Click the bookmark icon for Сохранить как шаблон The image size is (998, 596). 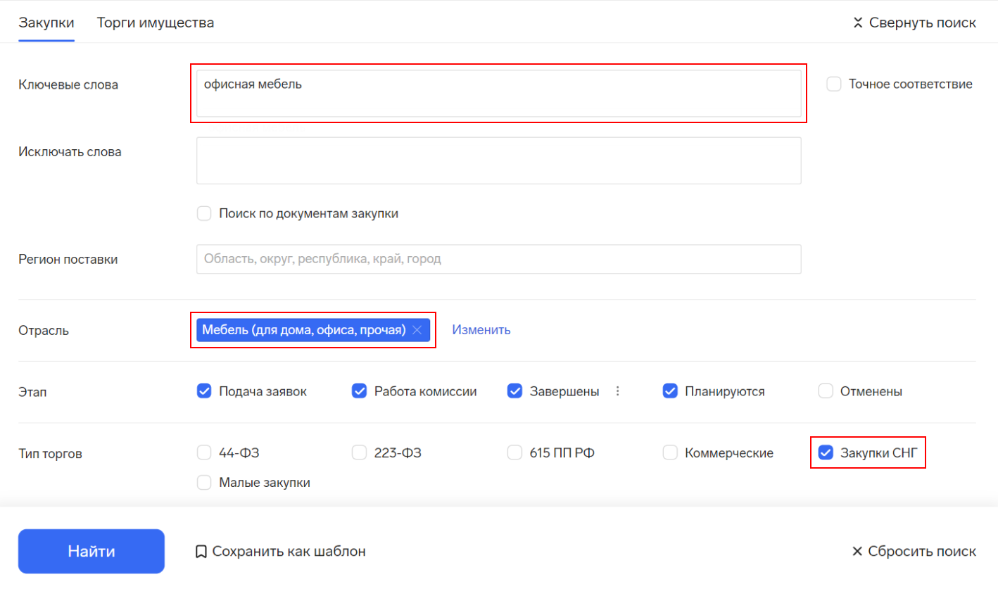tap(201, 552)
